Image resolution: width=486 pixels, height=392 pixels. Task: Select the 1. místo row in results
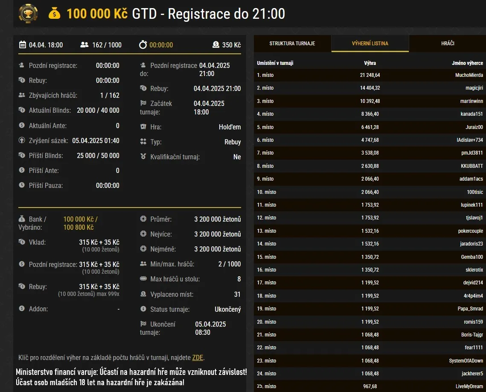367,75
